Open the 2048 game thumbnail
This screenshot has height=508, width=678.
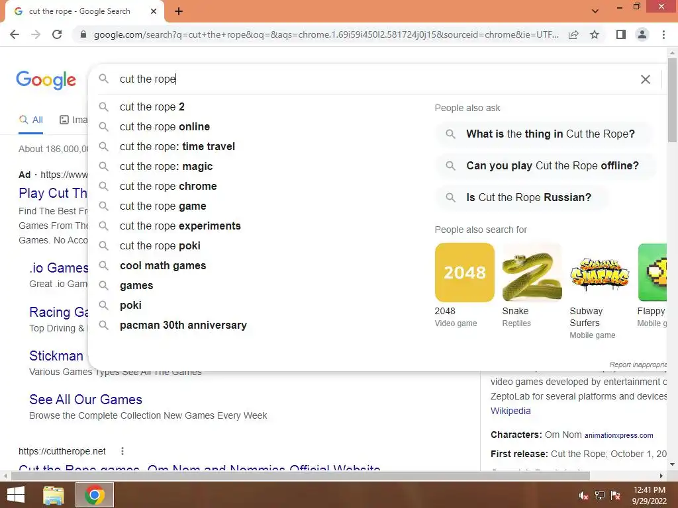(464, 272)
